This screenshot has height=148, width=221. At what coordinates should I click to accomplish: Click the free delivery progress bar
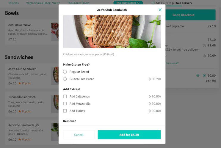pos(190,6)
